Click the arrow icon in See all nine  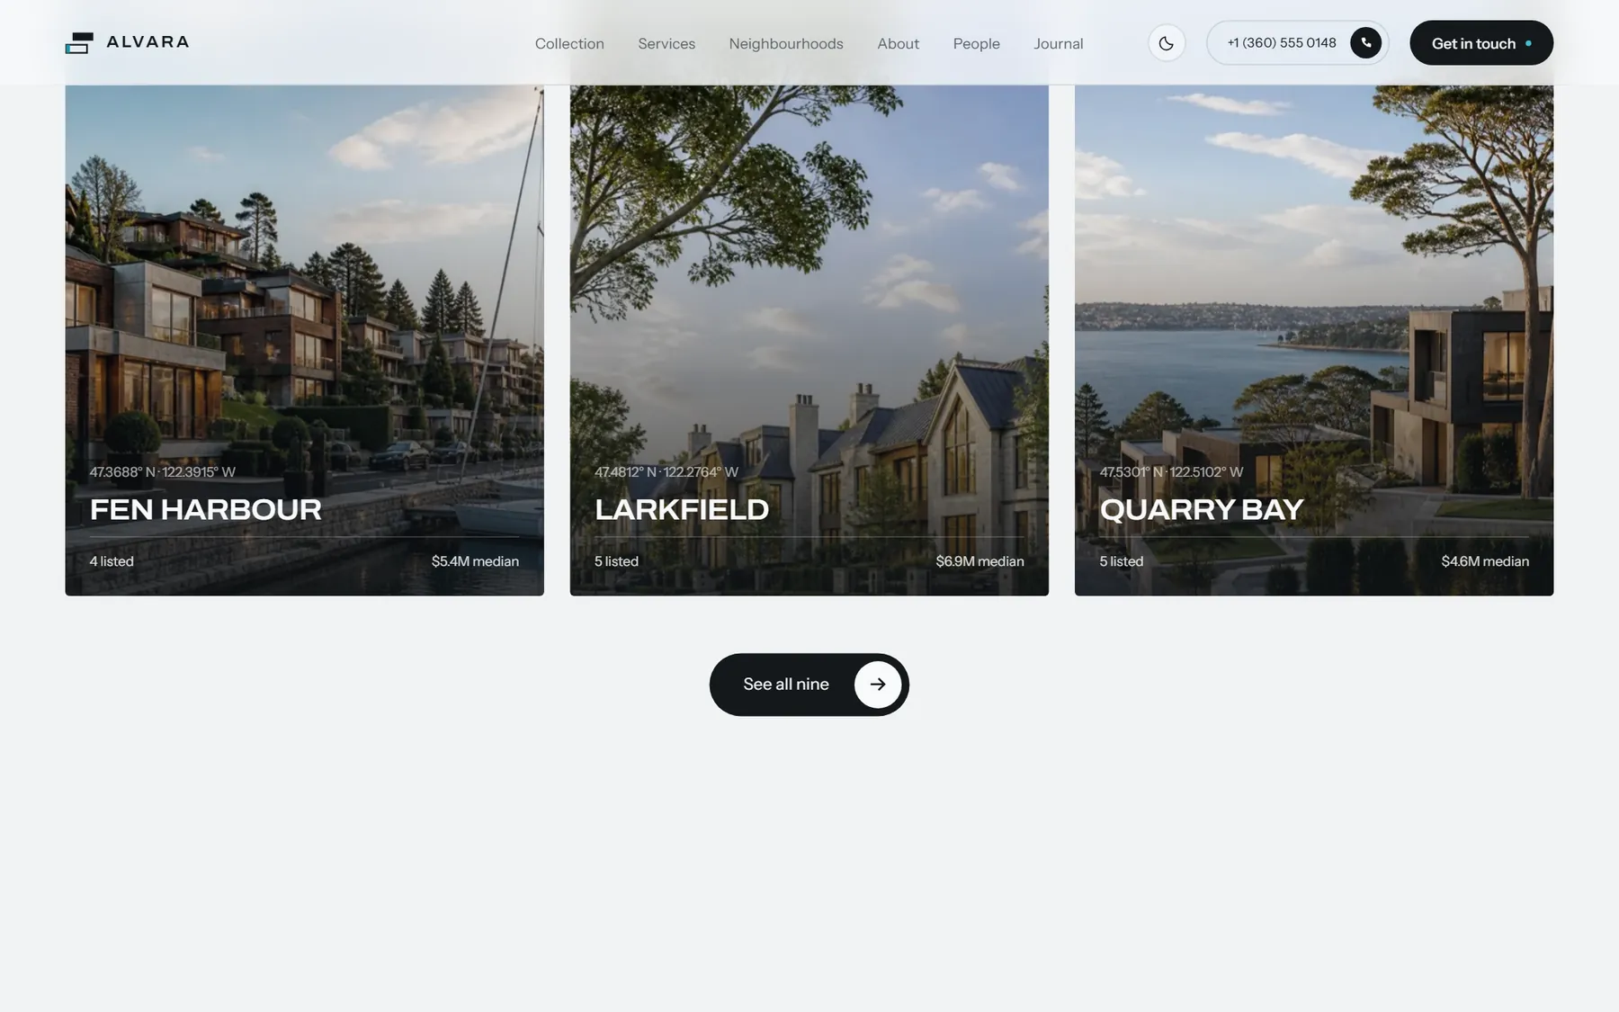(x=878, y=685)
